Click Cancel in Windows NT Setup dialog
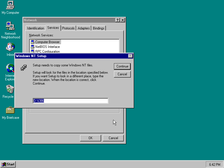The width and height of the screenshot is (224, 168). tap(122, 74)
